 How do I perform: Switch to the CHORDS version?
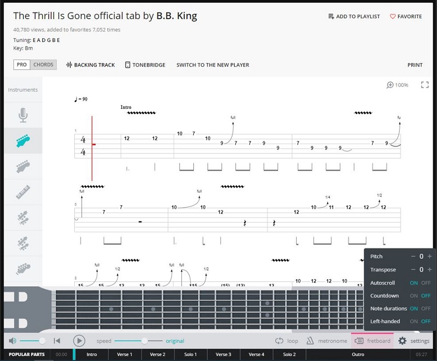point(43,64)
